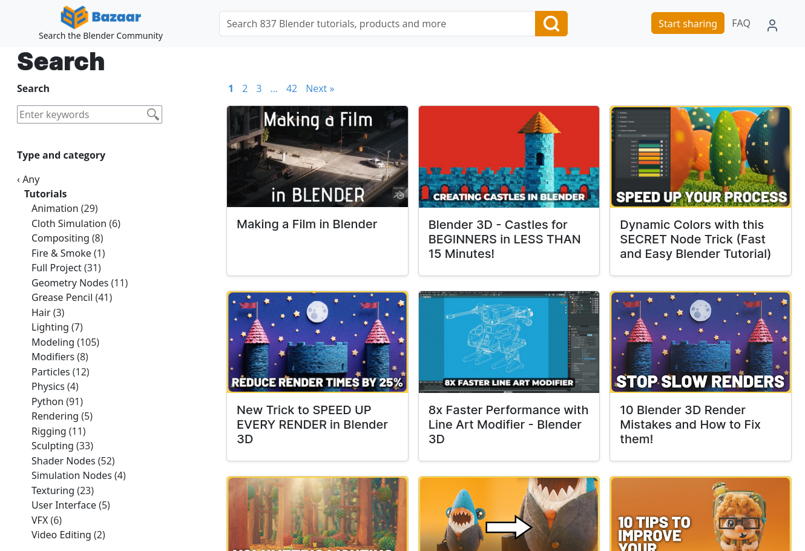
Task: Filter by Hair (3)
Action: (x=48, y=312)
